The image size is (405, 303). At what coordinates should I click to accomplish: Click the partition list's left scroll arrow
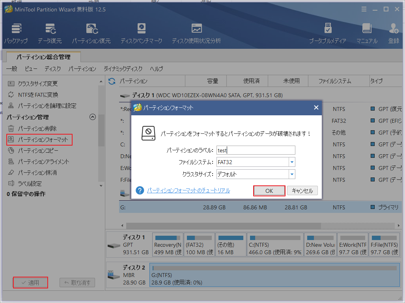(122, 226)
